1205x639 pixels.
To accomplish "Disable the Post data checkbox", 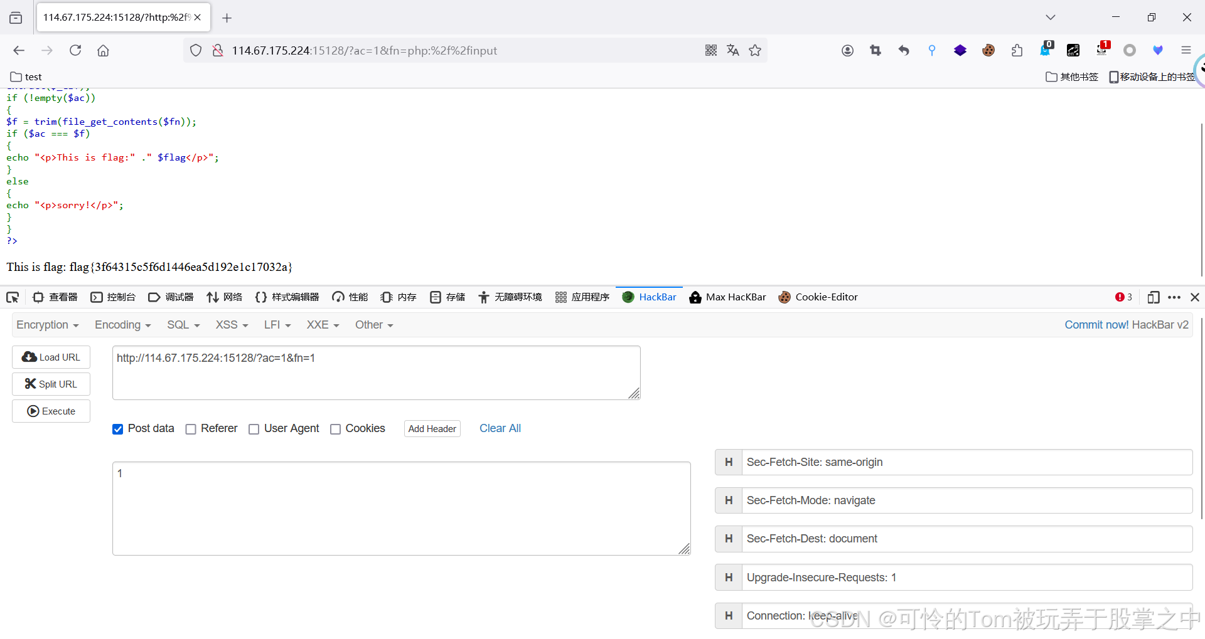I will (x=117, y=429).
